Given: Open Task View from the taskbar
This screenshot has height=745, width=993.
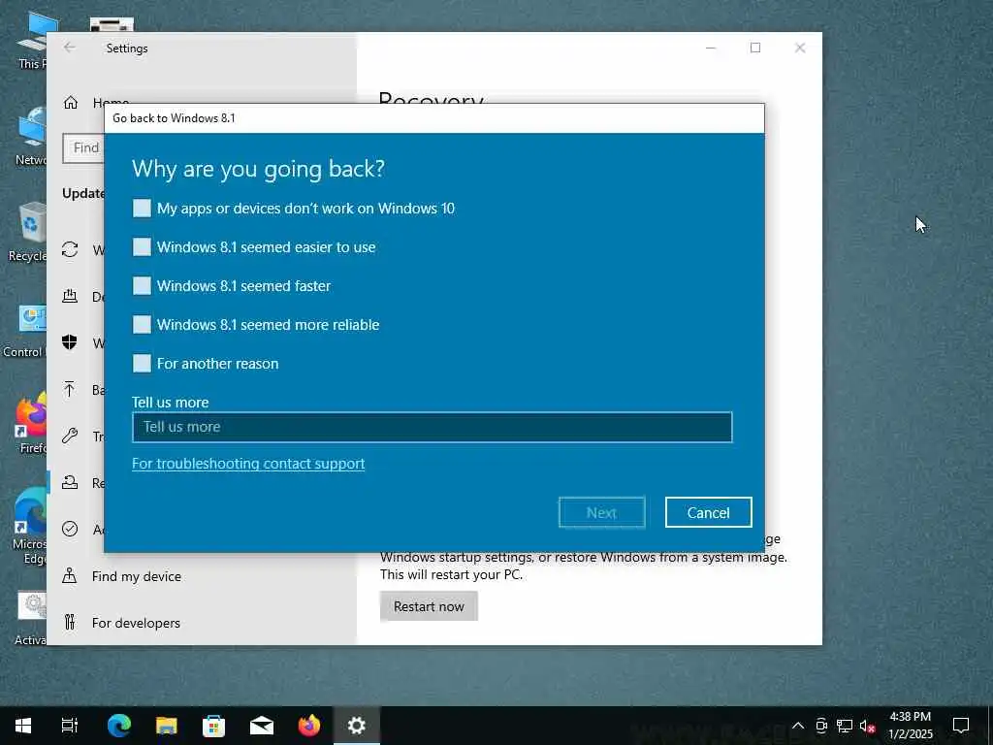Looking at the screenshot, I should click(70, 726).
